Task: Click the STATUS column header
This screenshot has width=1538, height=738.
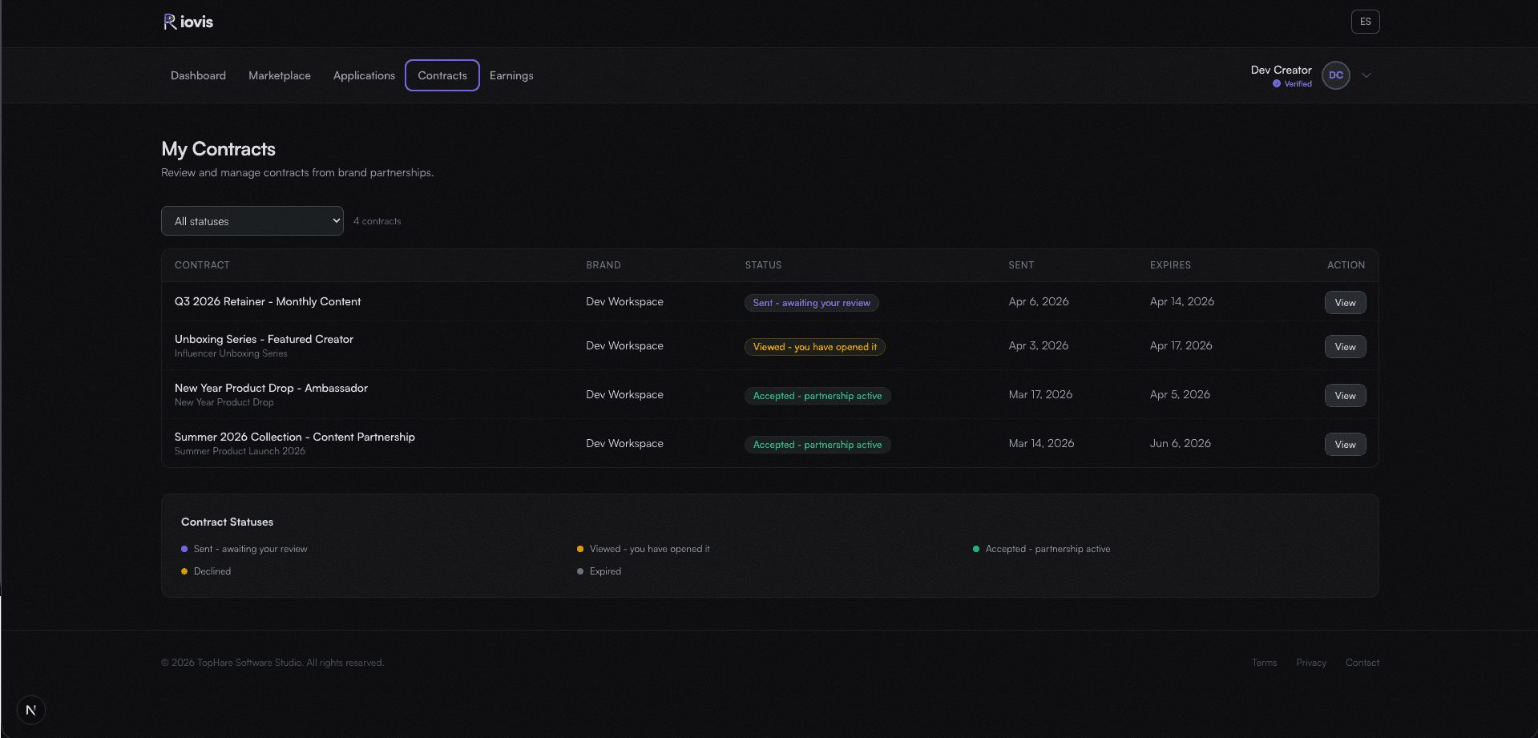Action: [763, 265]
